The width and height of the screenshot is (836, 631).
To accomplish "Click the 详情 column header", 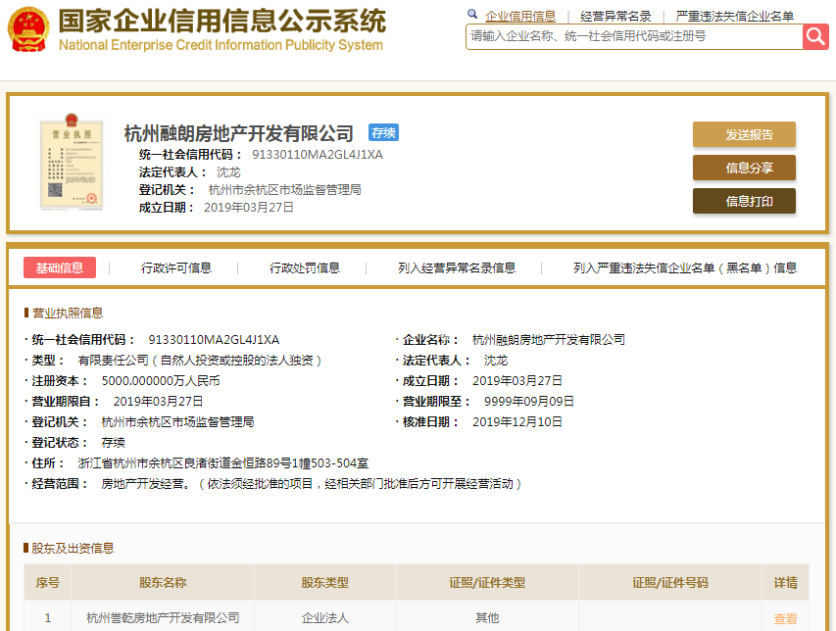I will click(x=785, y=583).
